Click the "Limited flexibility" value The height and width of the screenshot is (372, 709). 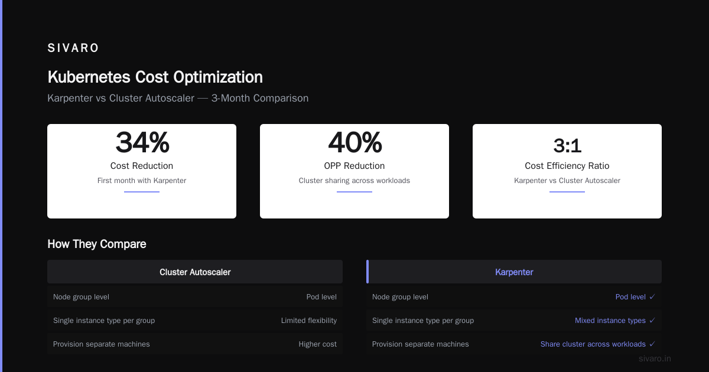click(309, 321)
